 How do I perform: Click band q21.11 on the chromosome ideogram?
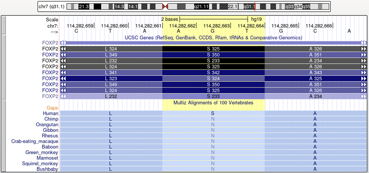202,7
